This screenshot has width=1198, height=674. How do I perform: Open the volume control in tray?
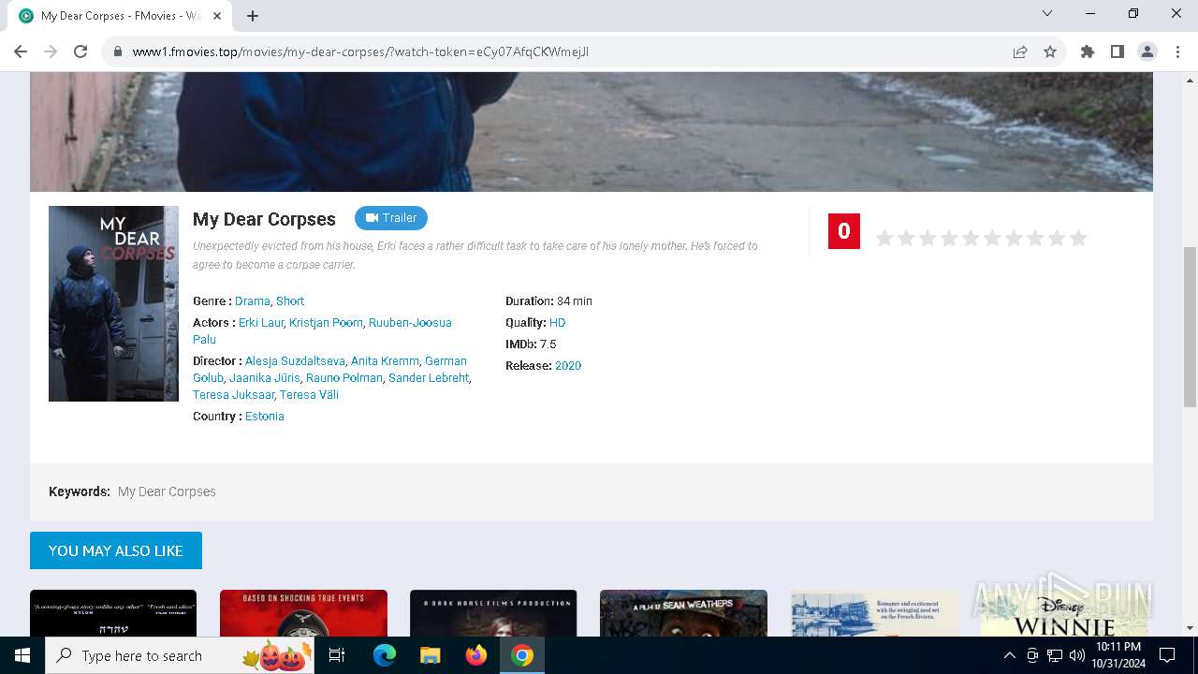pyautogui.click(x=1077, y=655)
